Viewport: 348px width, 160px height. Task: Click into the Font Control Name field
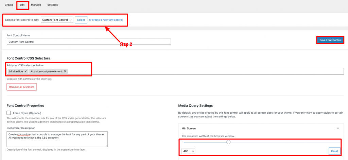pos(89,42)
